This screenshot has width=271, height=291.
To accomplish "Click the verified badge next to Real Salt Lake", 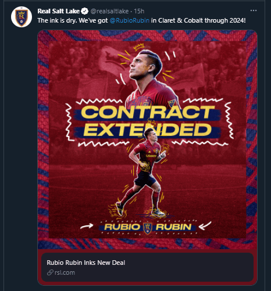I will (85, 11).
